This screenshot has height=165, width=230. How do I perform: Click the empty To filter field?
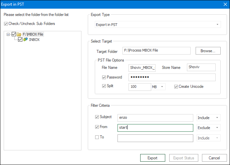[x=155, y=138]
